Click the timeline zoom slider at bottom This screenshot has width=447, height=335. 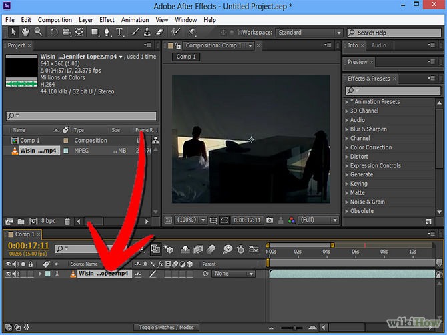[292, 328]
